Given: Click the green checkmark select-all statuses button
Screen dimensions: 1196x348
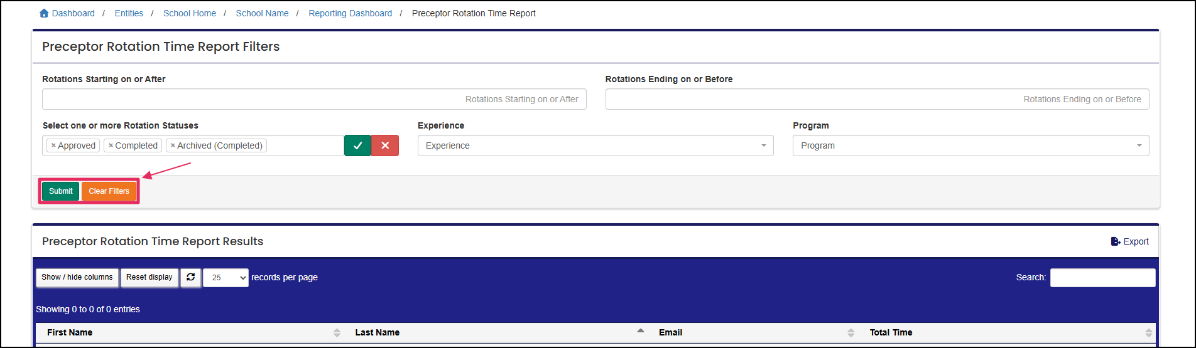Looking at the screenshot, I should (x=357, y=145).
